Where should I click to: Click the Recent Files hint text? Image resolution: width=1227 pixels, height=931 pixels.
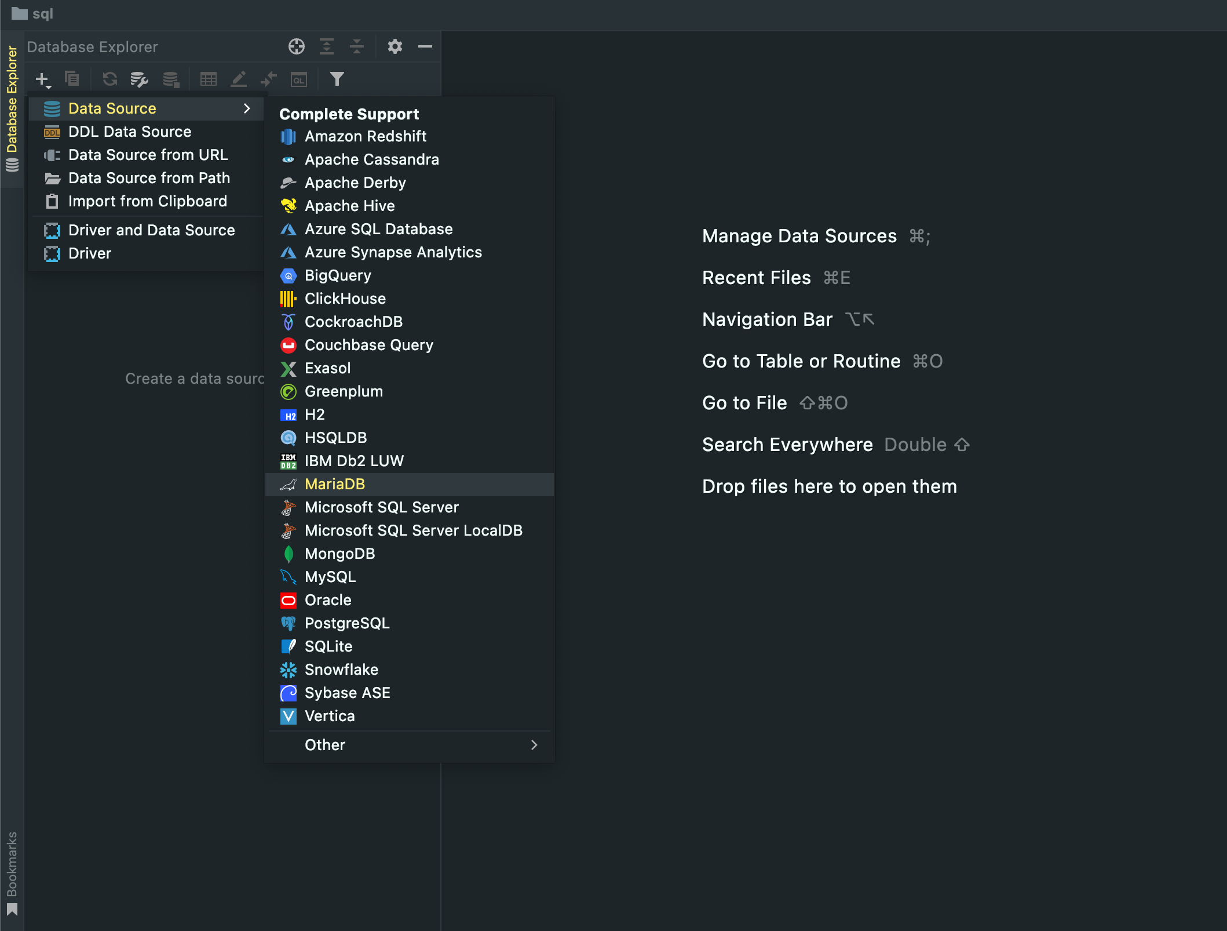click(x=756, y=278)
